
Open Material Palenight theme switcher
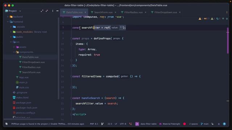[170, 124]
